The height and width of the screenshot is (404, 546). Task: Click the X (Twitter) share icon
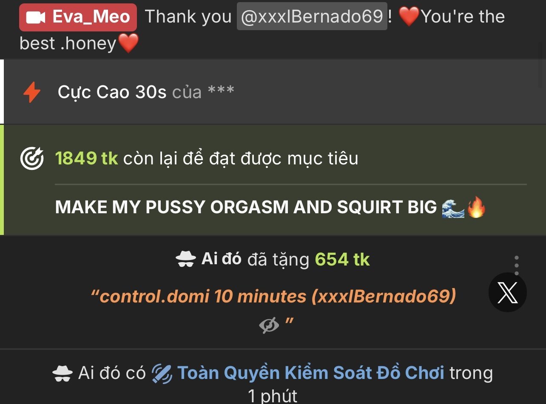[x=508, y=292]
